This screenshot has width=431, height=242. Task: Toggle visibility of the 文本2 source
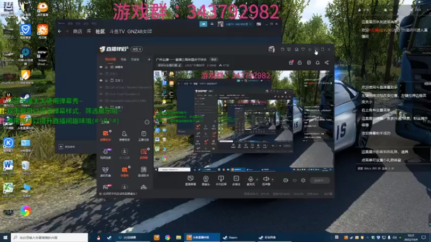(x=101, y=74)
